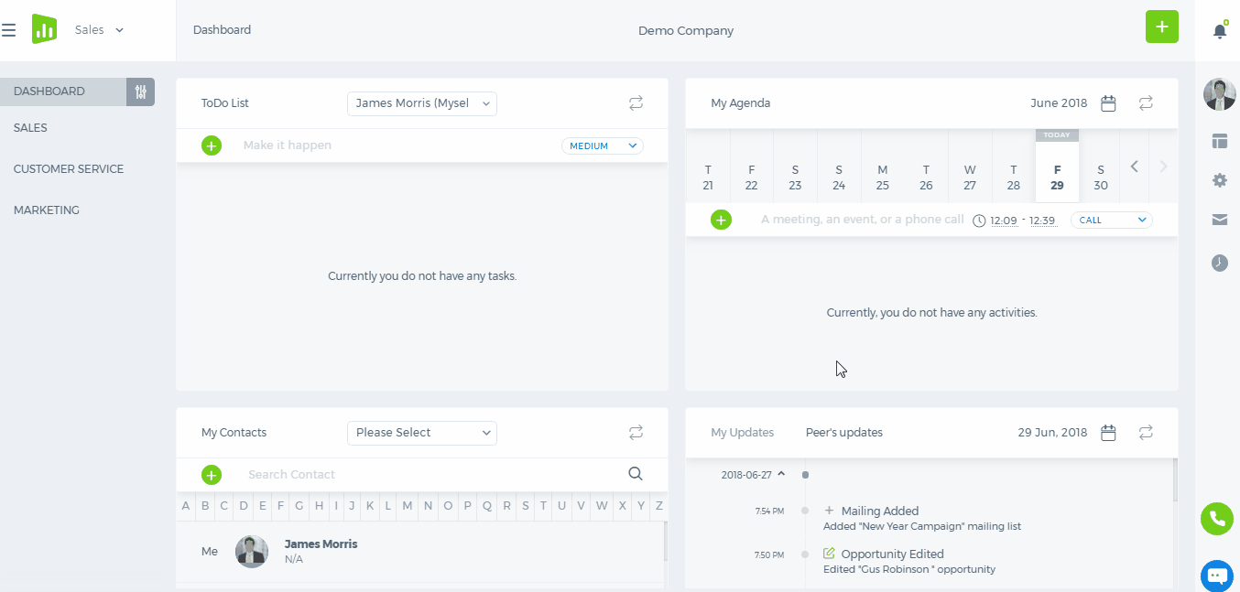Open the My Contacts 'Please Select' dropdown

[x=422, y=433]
